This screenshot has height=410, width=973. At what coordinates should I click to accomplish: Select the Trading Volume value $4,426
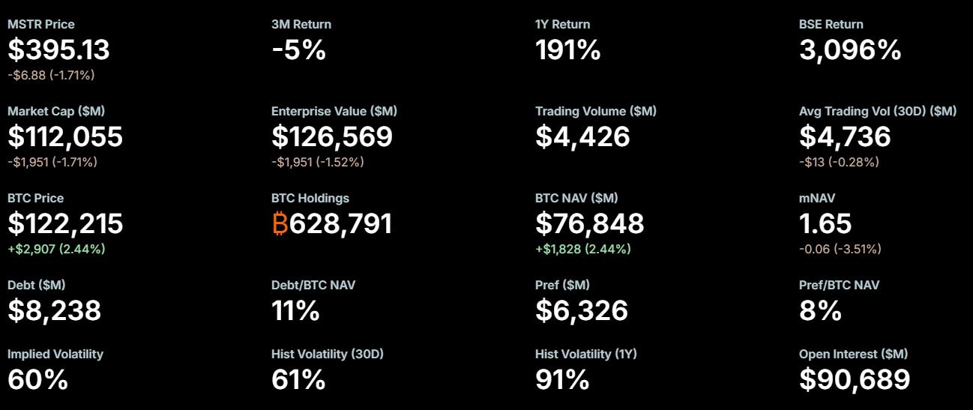pos(582,137)
